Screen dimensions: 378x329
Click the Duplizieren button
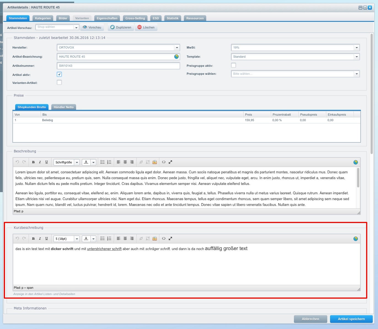121,27
